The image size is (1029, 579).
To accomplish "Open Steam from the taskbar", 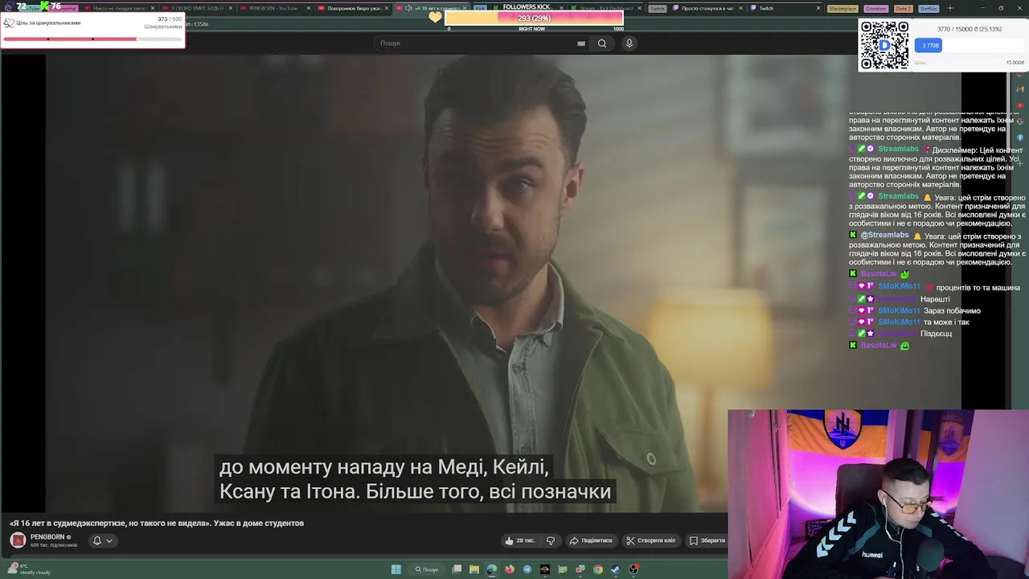I will (616, 569).
